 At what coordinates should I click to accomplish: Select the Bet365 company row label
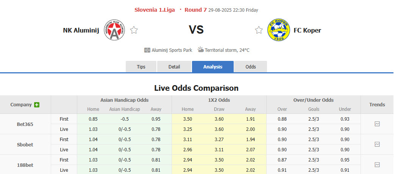click(x=25, y=124)
